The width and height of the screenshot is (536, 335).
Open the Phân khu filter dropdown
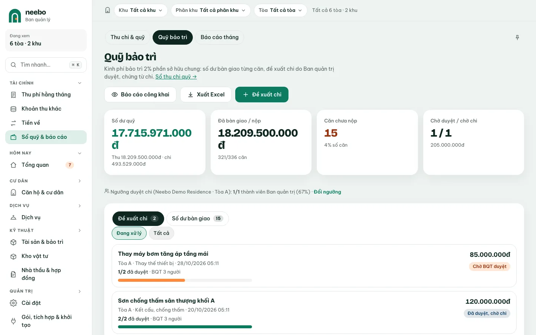tap(211, 10)
